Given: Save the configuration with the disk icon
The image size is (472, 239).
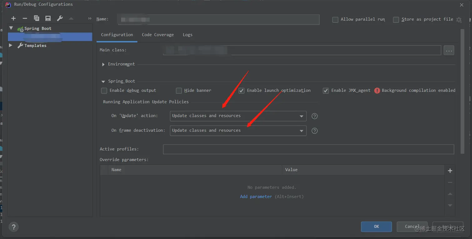Looking at the screenshot, I should 48,18.
